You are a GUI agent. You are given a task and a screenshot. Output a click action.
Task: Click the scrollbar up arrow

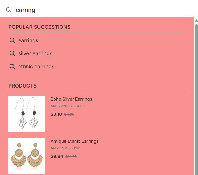click(196, 20)
